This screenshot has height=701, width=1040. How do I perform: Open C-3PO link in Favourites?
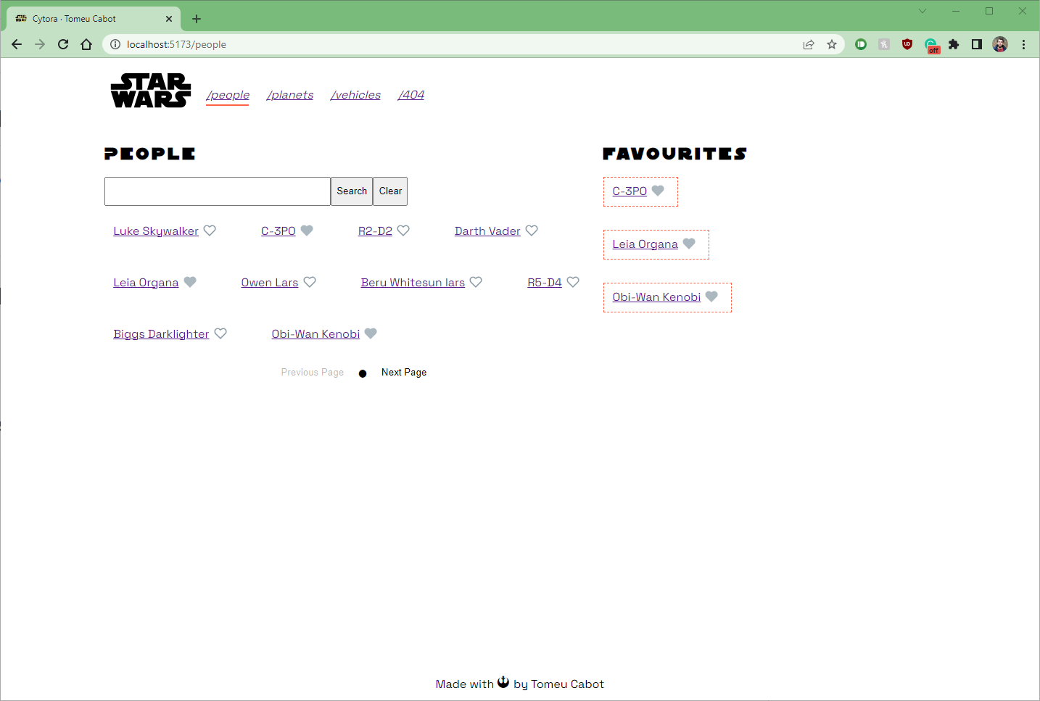coord(630,191)
